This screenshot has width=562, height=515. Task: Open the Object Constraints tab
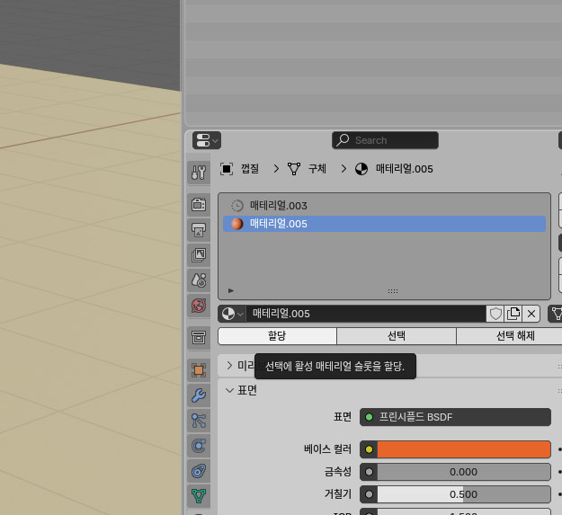click(199, 471)
